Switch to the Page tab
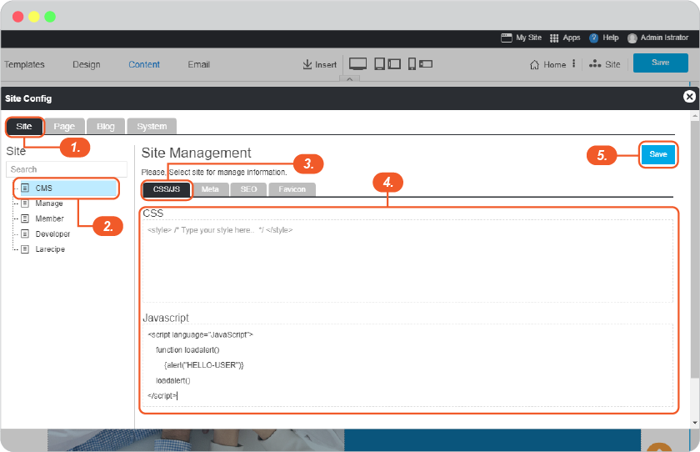Screen dimensions: 700x452 coord(64,127)
